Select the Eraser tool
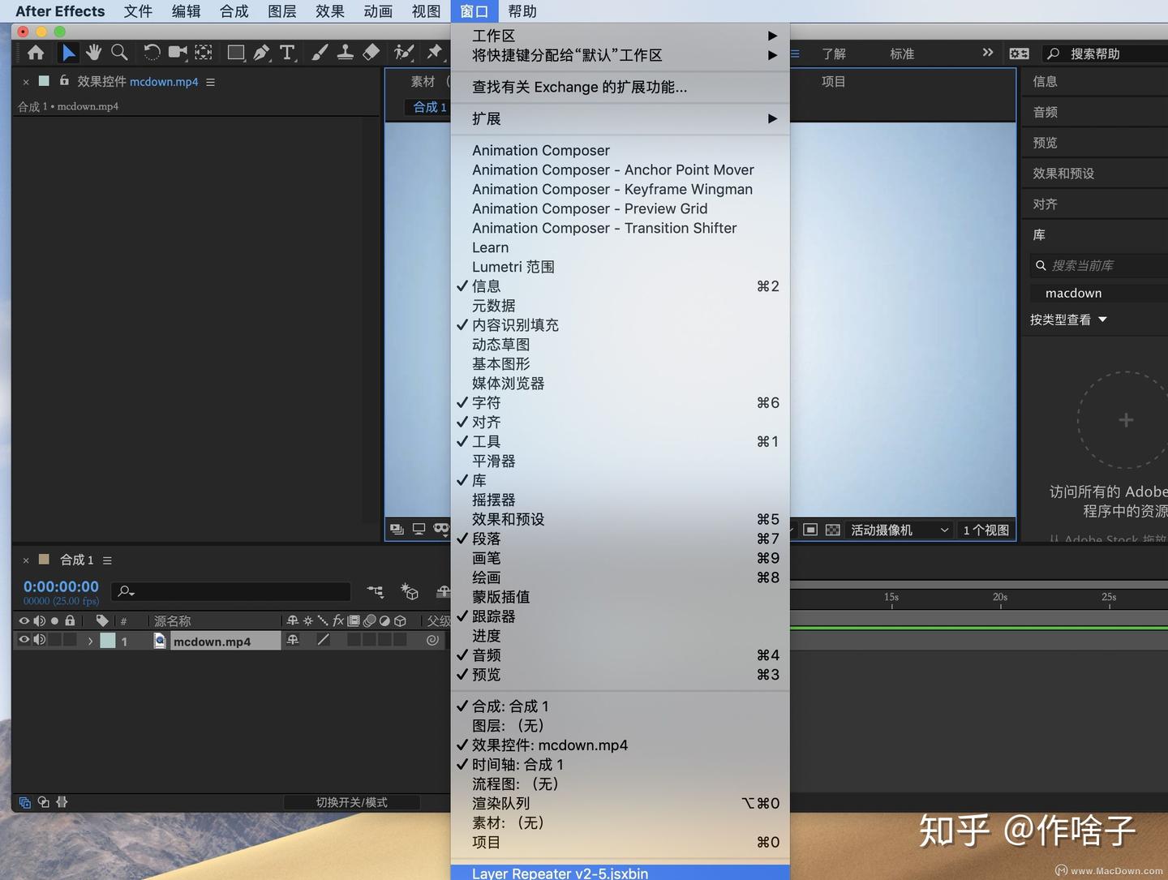 [x=371, y=52]
